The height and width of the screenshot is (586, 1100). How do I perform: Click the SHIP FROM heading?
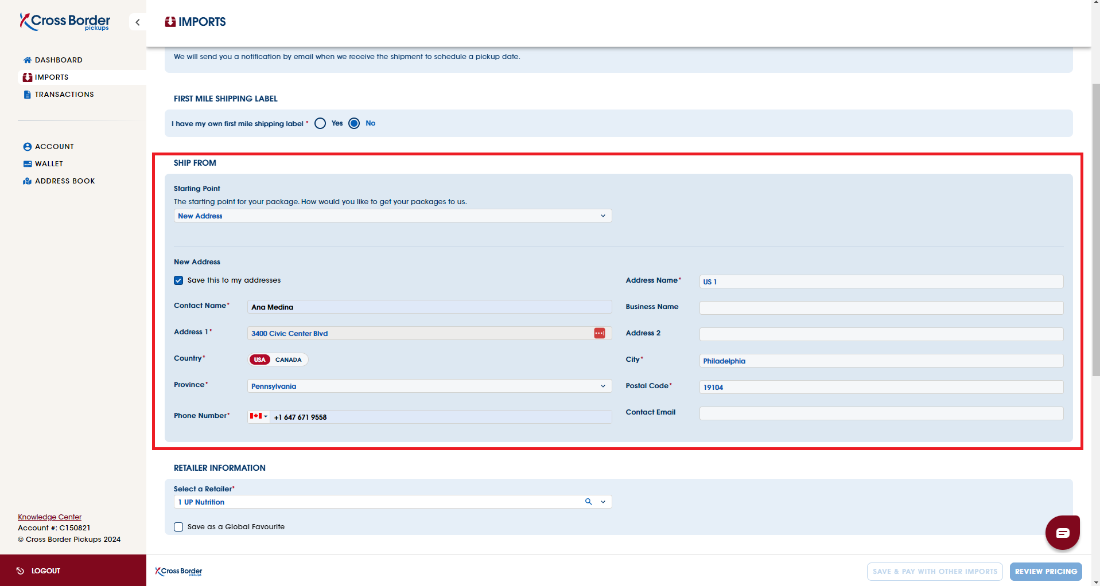(x=195, y=163)
